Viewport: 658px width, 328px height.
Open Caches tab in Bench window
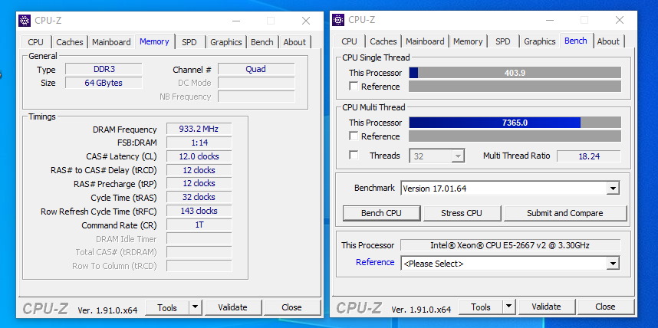(383, 41)
